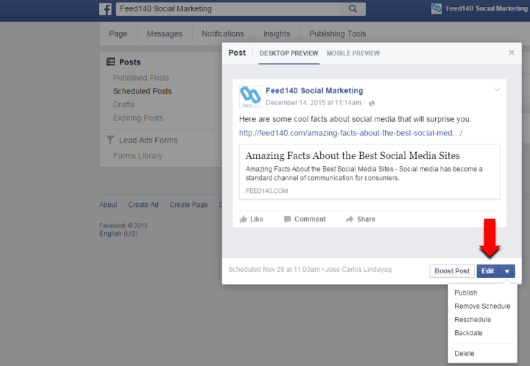Open the Insights tab
530x366 pixels.
point(276,34)
